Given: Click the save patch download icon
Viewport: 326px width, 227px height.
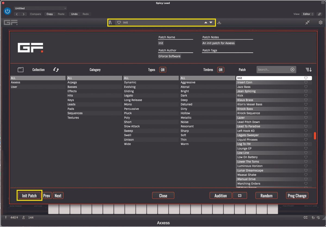Looking at the screenshot, I should 219,22.
